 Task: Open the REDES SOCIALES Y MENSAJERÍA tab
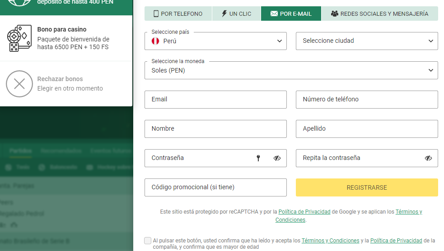tap(380, 14)
